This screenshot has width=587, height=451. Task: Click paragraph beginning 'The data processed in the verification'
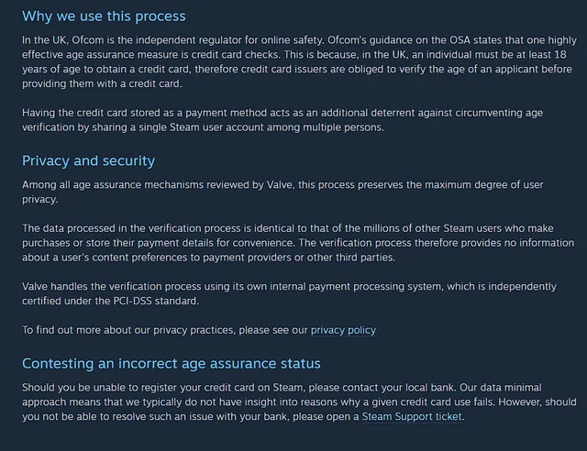298,243
